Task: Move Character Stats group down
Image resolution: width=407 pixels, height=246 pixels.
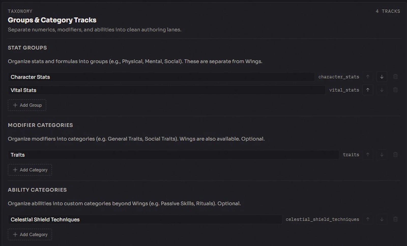Action: point(382,77)
